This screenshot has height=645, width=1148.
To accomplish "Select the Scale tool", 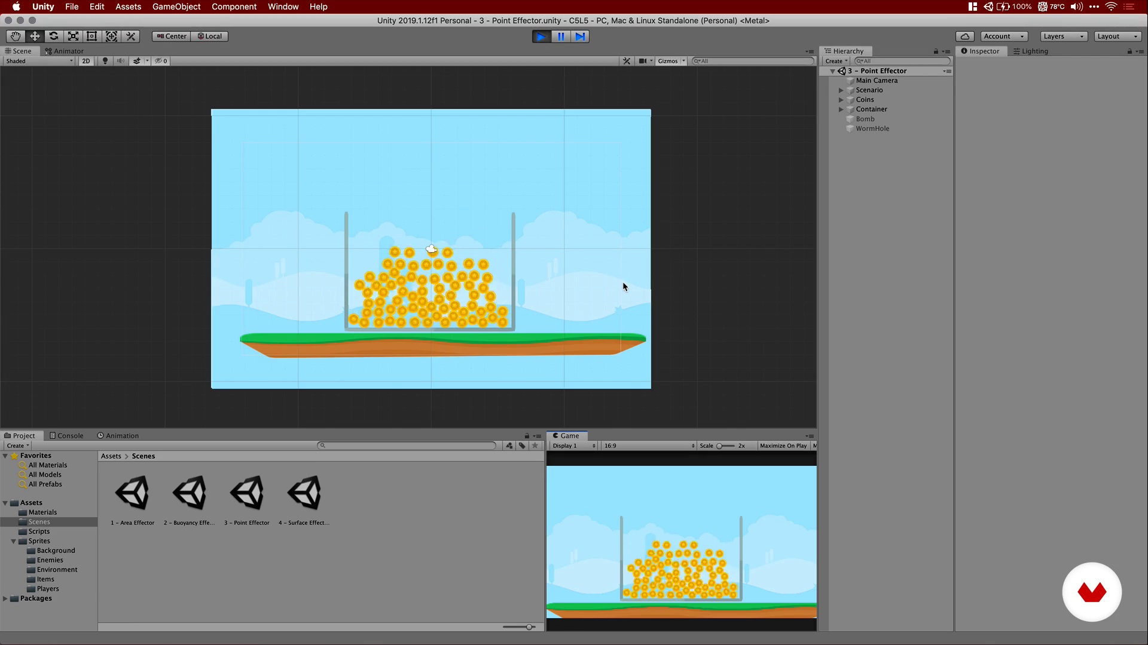I will pos(73,36).
